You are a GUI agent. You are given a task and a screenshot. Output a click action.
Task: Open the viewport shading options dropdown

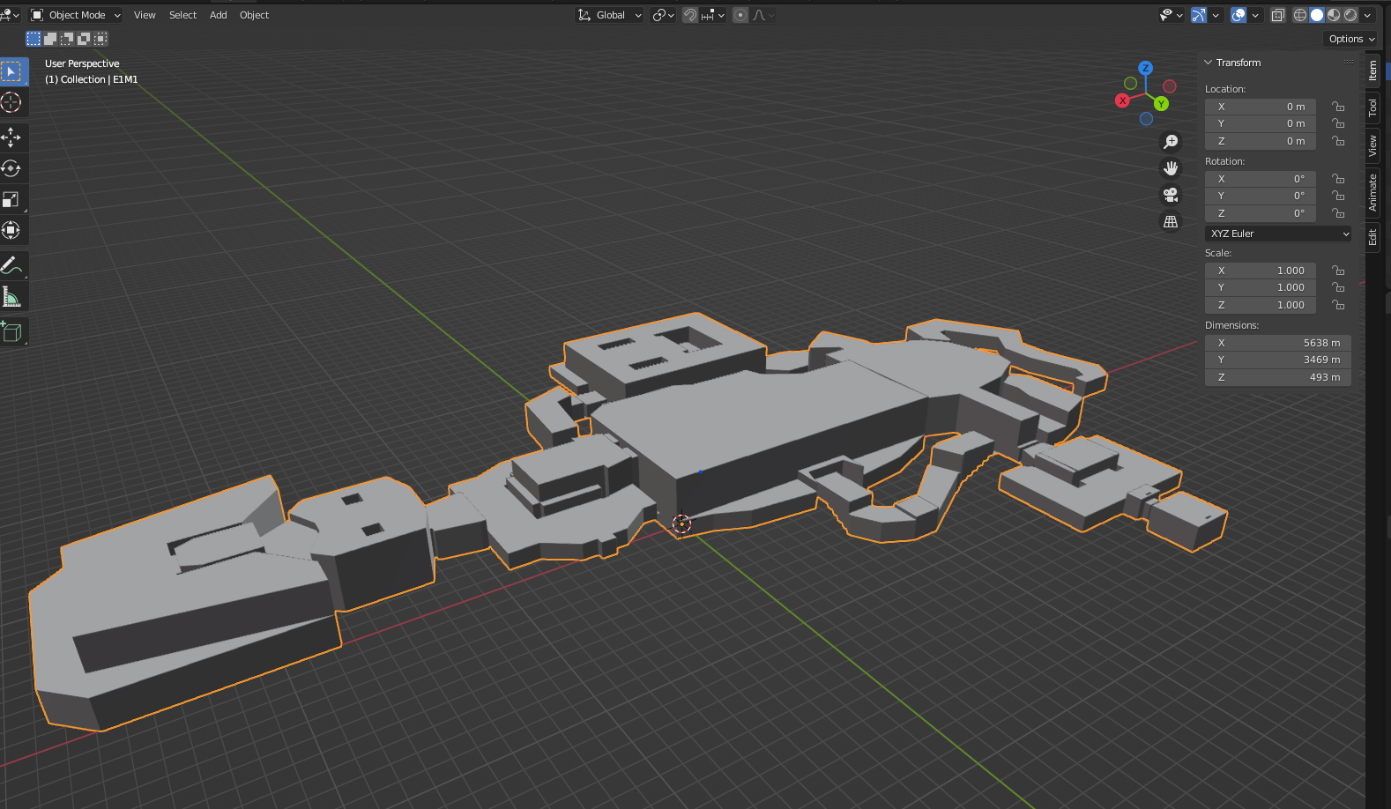(x=1367, y=15)
